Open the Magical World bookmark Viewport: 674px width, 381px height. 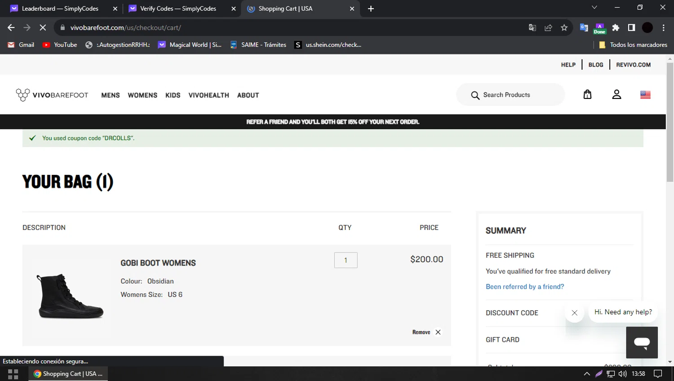point(190,45)
